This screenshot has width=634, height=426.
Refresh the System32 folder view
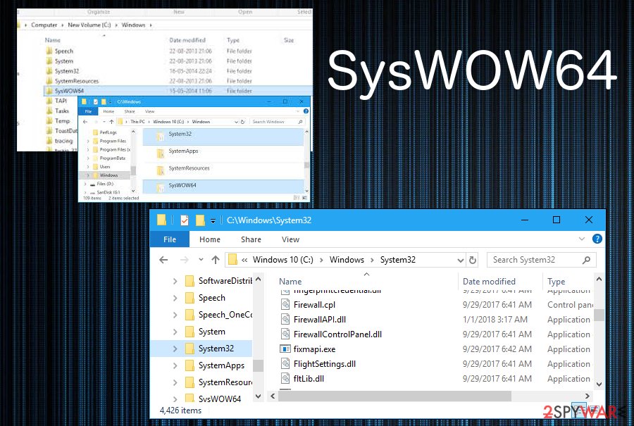[x=473, y=260]
